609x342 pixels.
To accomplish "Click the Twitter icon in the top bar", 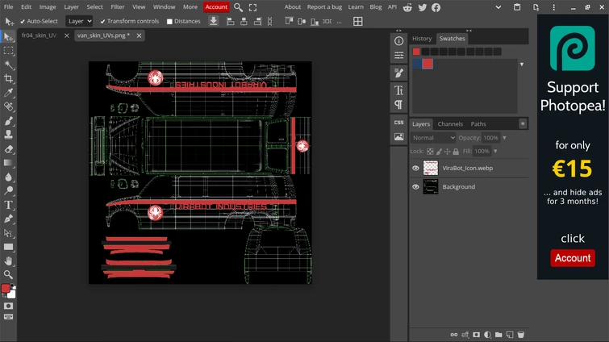I will (421, 7).
